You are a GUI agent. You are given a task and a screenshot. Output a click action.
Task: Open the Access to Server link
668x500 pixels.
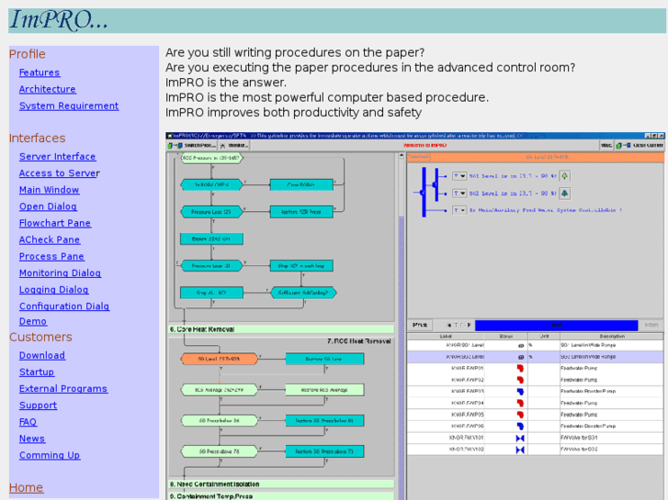[x=59, y=173]
